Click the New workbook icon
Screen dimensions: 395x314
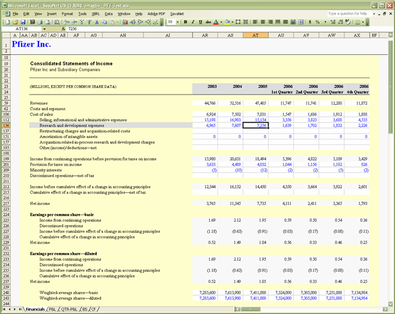(8, 22)
